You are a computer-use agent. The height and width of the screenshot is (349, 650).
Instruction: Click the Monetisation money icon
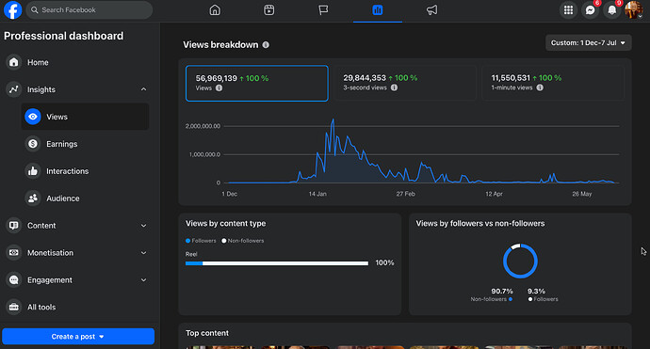pos(14,252)
